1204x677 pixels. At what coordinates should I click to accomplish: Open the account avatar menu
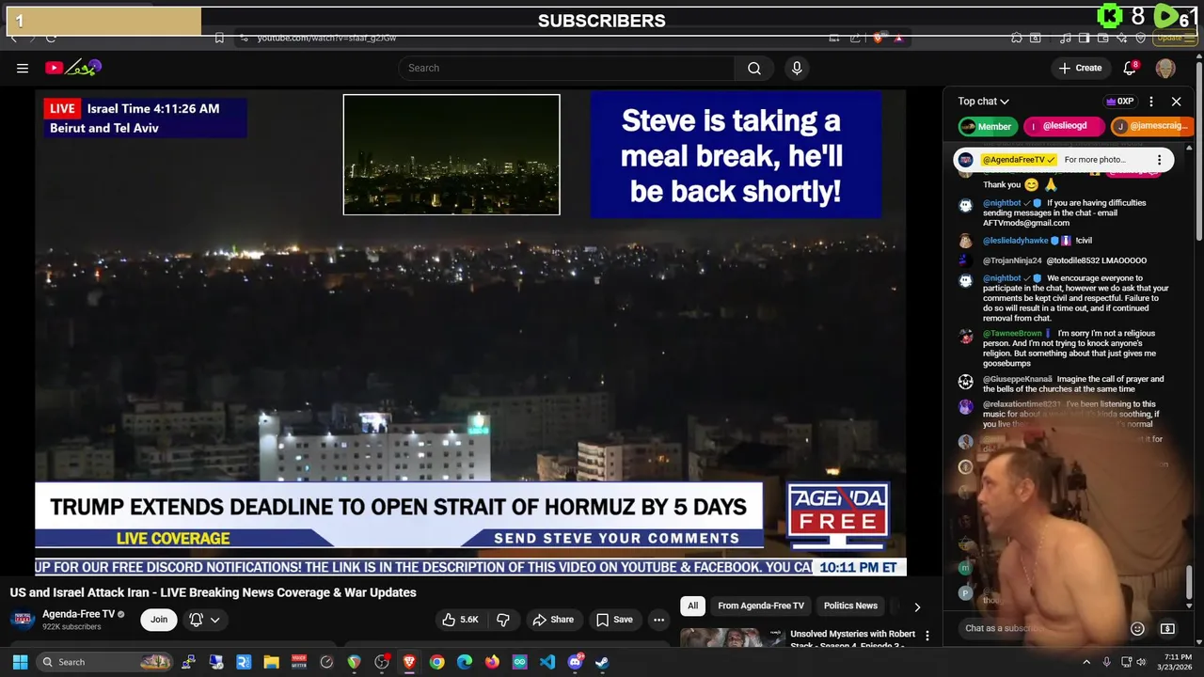pos(1165,68)
